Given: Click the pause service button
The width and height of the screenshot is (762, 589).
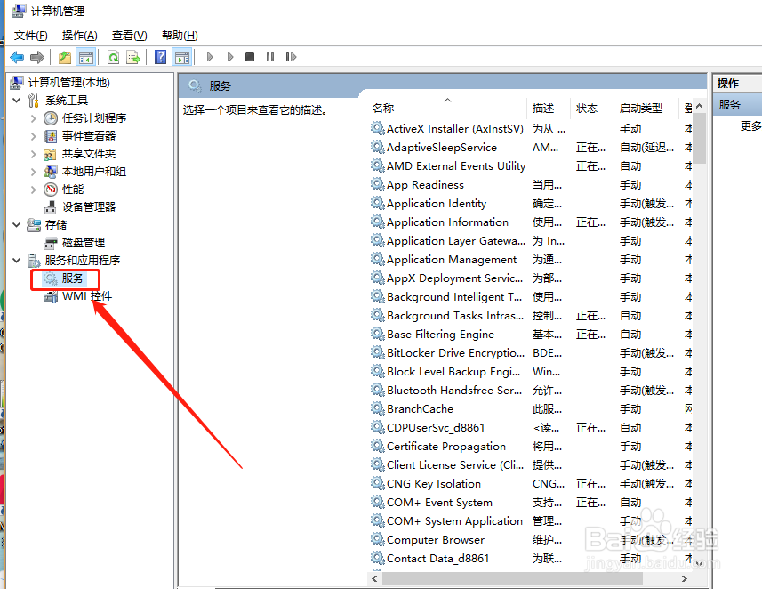Looking at the screenshot, I should [x=270, y=57].
